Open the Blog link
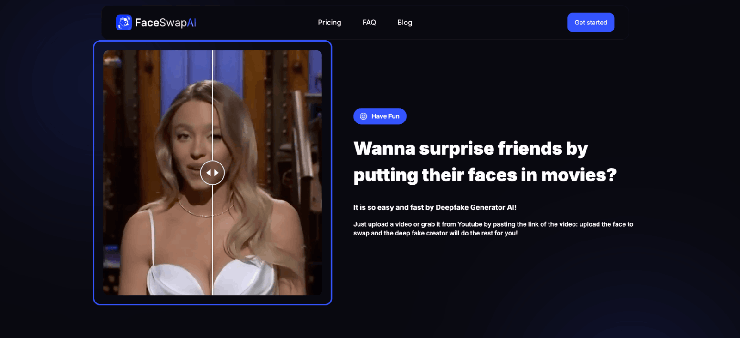The image size is (740, 338). click(405, 23)
